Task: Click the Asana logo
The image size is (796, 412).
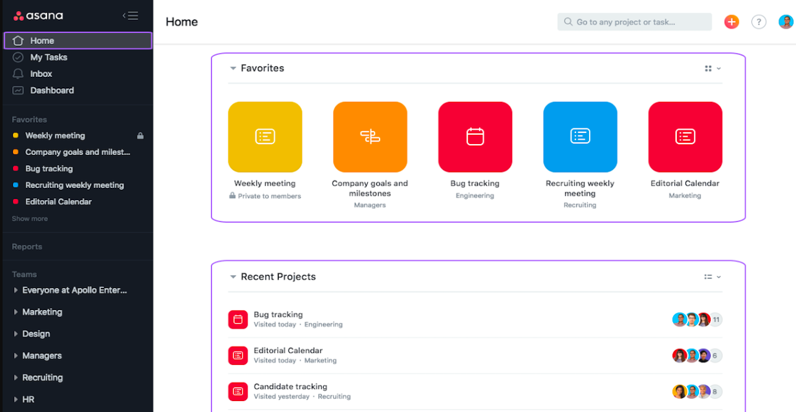Action: click(38, 15)
